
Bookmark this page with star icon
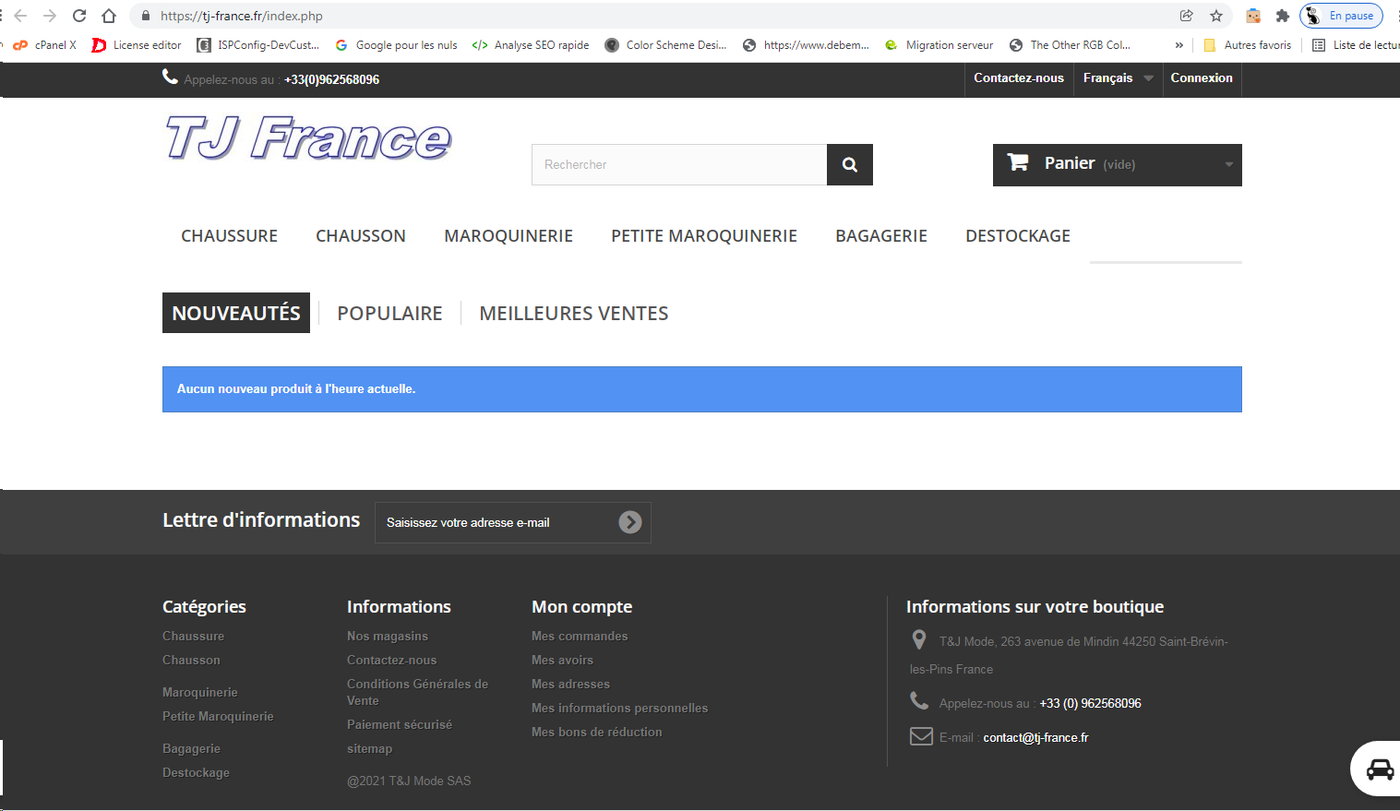click(x=1216, y=16)
